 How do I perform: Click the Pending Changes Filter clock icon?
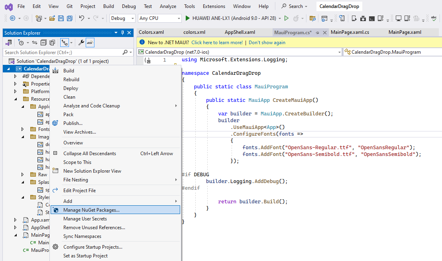pyautogui.click(x=21, y=43)
